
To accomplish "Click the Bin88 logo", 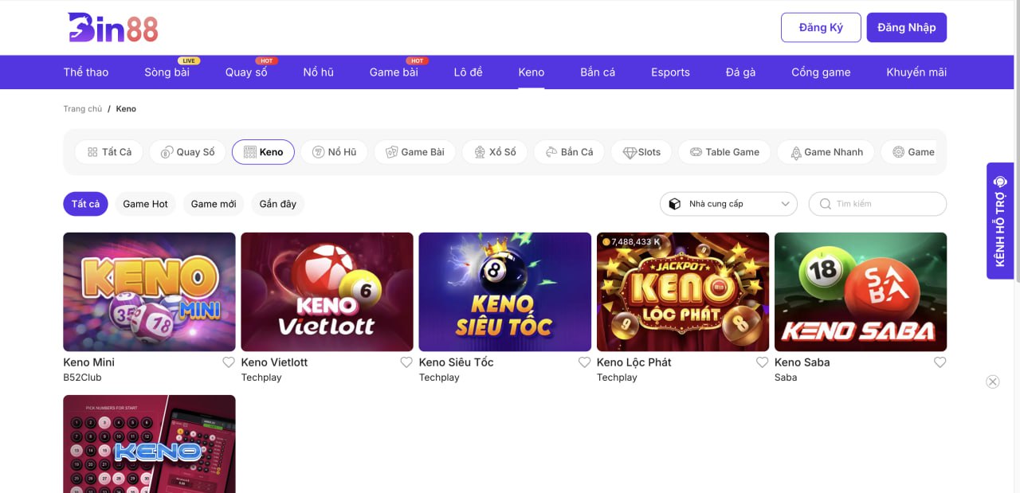I will (113, 28).
